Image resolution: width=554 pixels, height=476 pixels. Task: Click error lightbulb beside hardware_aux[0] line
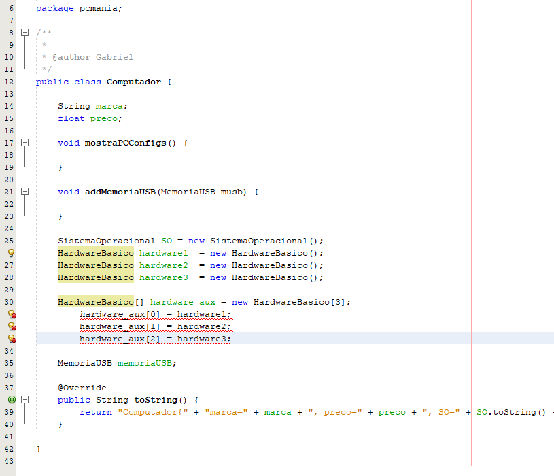coord(12,314)
